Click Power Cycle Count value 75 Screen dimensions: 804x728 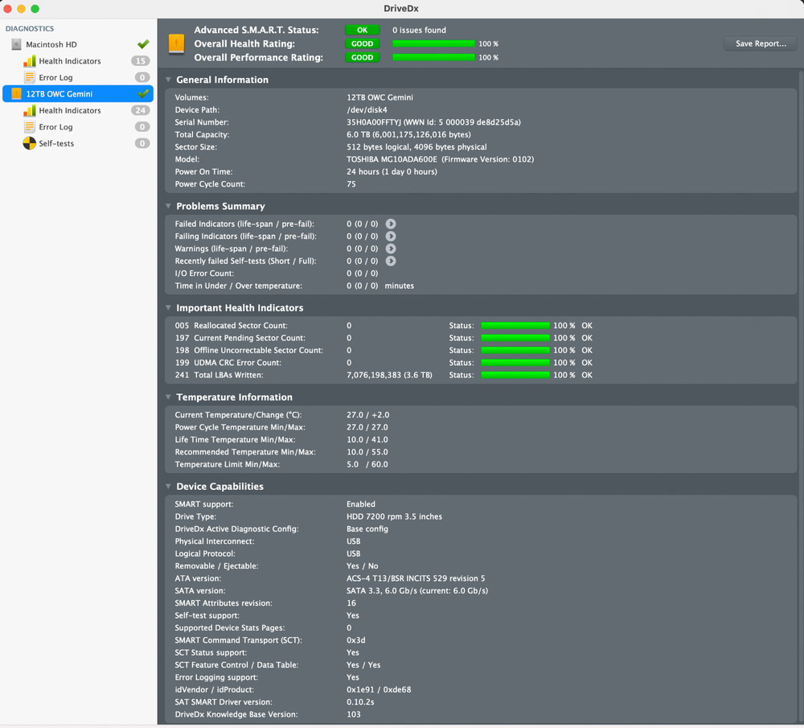coord(351,183)
